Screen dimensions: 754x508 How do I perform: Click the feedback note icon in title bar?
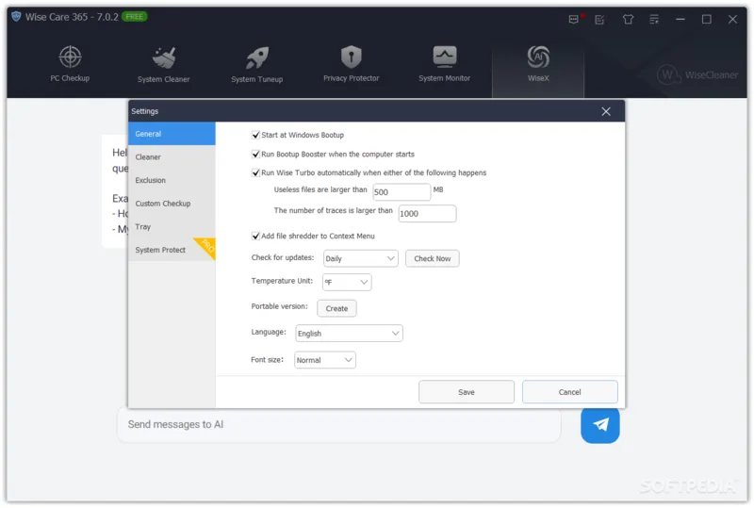(599, 19)
